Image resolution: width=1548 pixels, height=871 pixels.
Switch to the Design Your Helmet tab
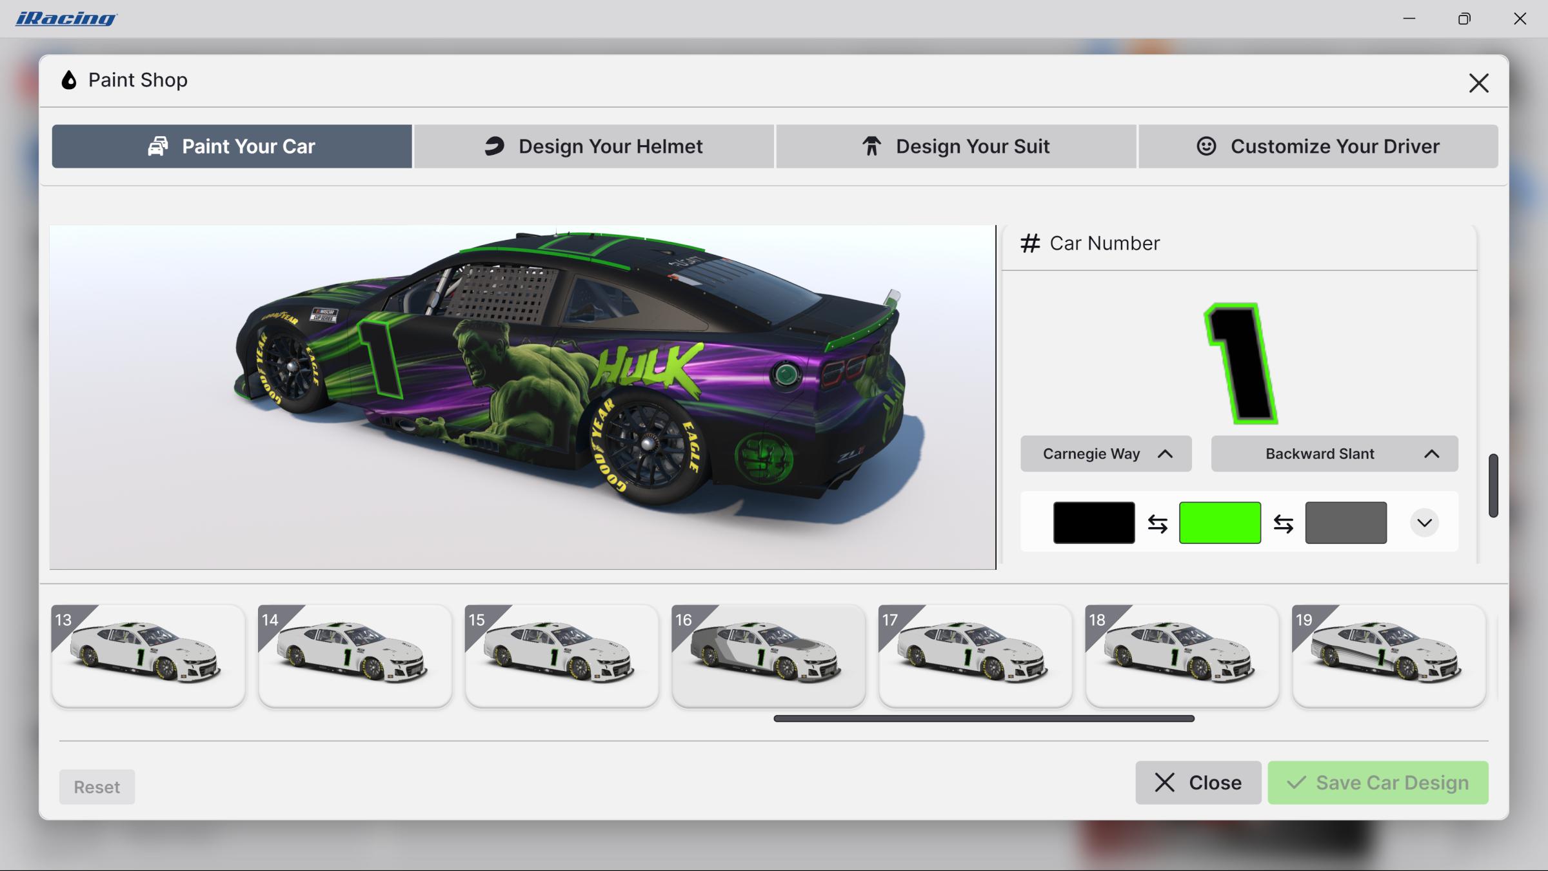point(595,146)
